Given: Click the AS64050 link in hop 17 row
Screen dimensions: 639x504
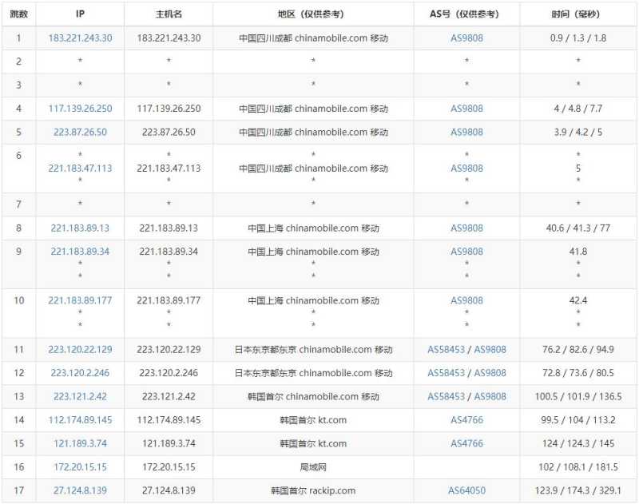Looking at the screenshot, I should click(x=466, y=490).
